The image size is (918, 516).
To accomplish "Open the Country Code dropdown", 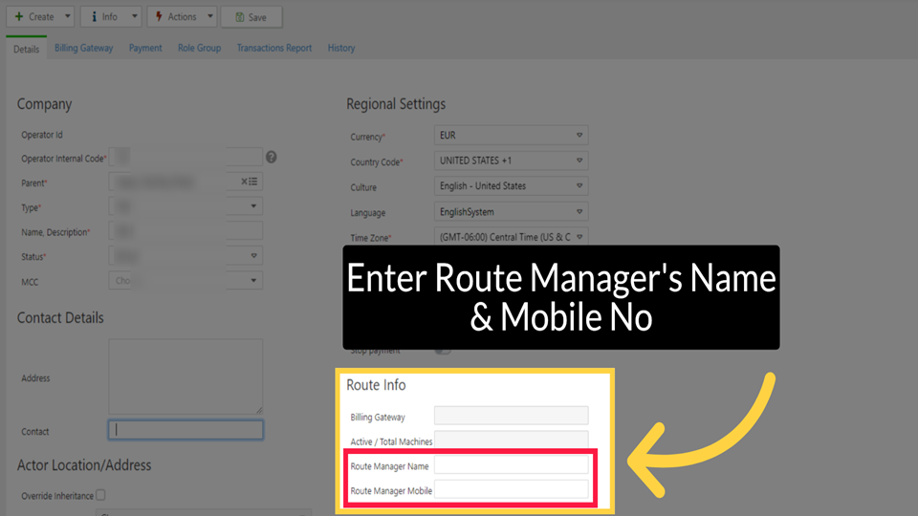I will coord(512,161).
